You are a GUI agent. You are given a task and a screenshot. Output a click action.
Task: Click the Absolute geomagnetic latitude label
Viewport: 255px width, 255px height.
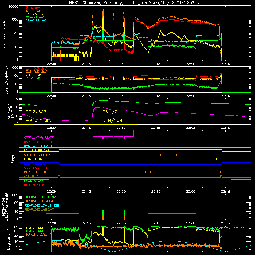click(x=220, y=228)
